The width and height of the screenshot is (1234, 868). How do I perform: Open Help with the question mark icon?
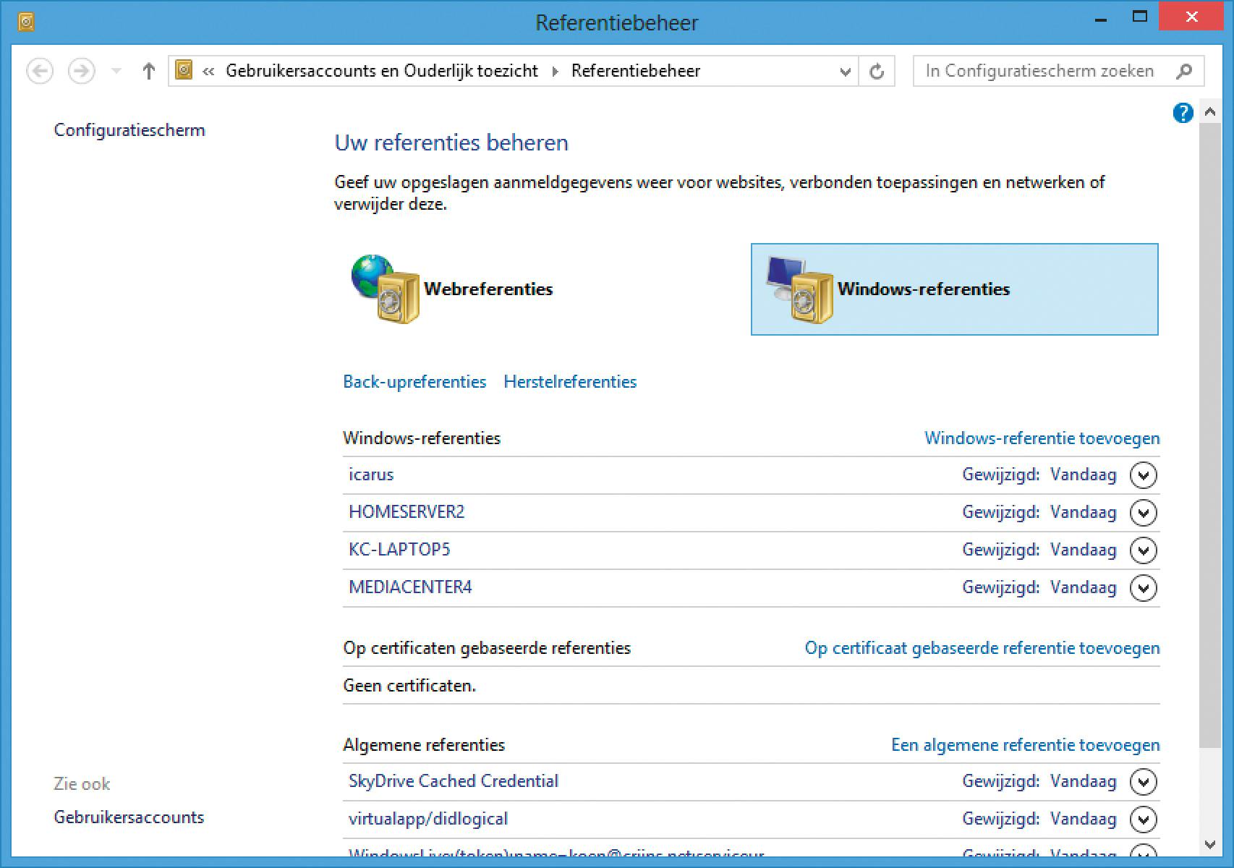[1183, 113]
